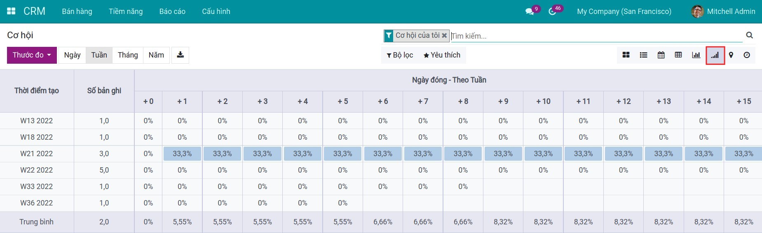Open the activities clock icon
The image size is (762, 233).
click(552, 12)
